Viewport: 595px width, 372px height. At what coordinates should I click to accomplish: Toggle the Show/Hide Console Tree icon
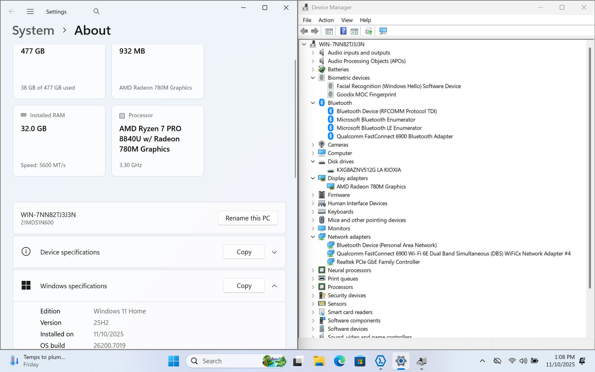[329, 31]
